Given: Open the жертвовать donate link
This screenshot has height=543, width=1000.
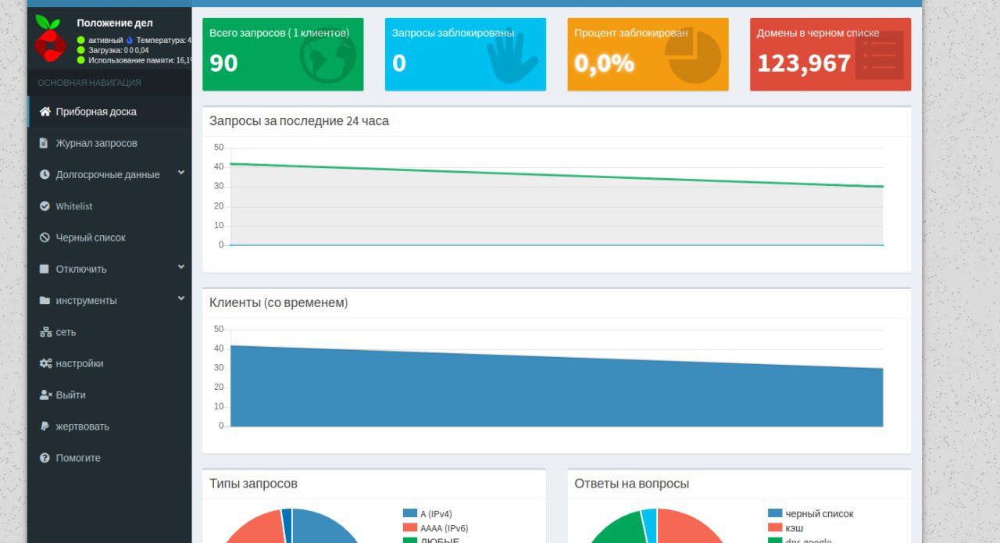Looking at the screenshot, I should [109, 427].
